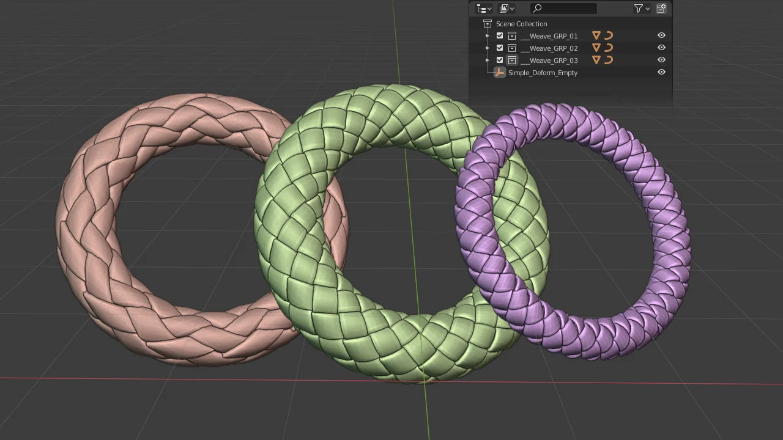
Task: Click the empty object icon for Simple_Deform_Empty
Action: [x=500, y=72]
